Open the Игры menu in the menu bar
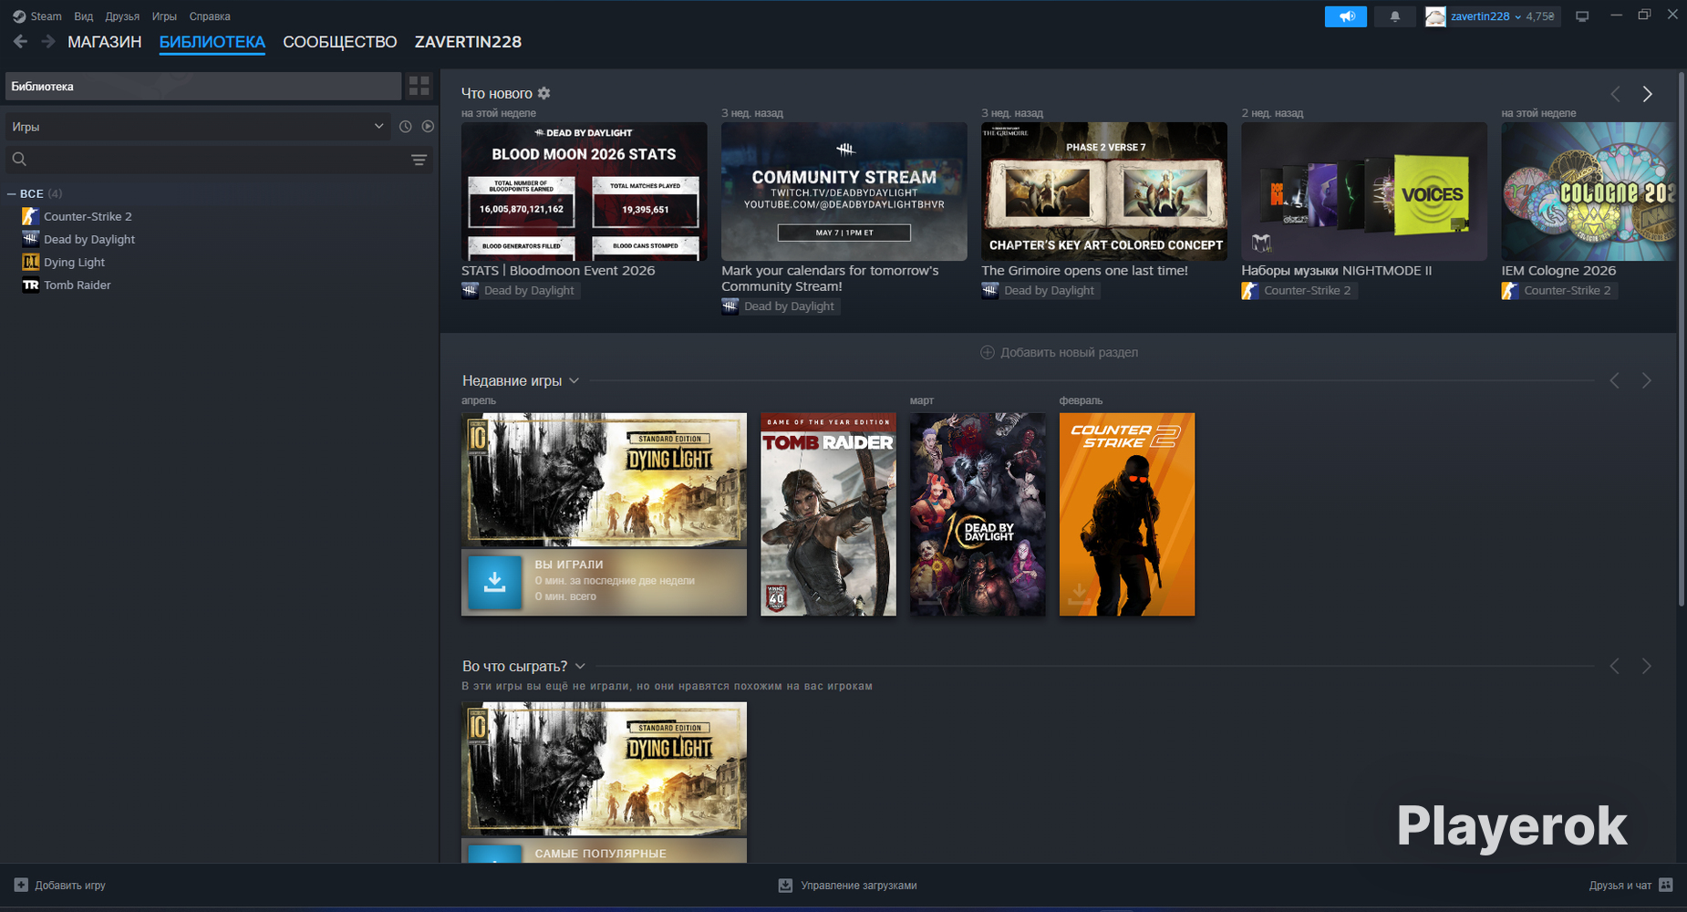1687x912 pixels. click(164, 16)
